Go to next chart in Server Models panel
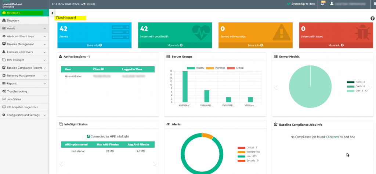 tap(370, 87)
